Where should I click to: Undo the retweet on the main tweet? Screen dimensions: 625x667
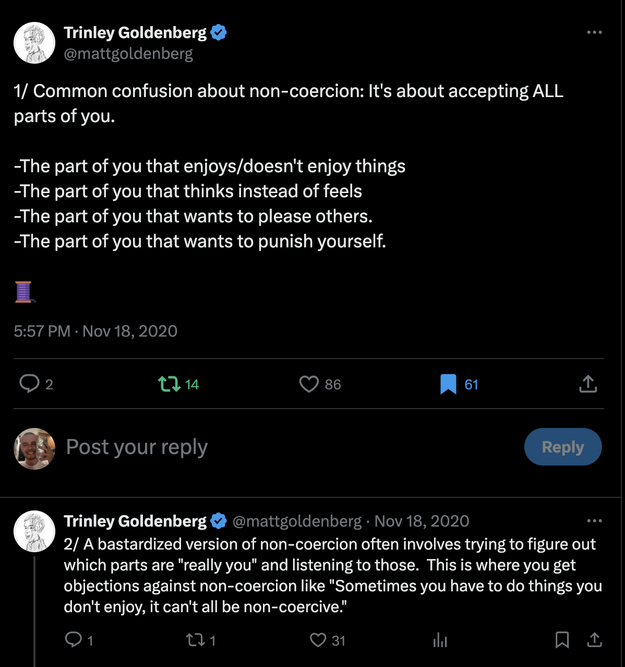[169, 385]
